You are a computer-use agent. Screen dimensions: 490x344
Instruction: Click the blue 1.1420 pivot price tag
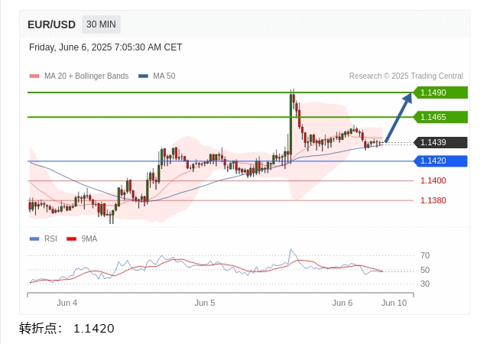pos(440,161)
